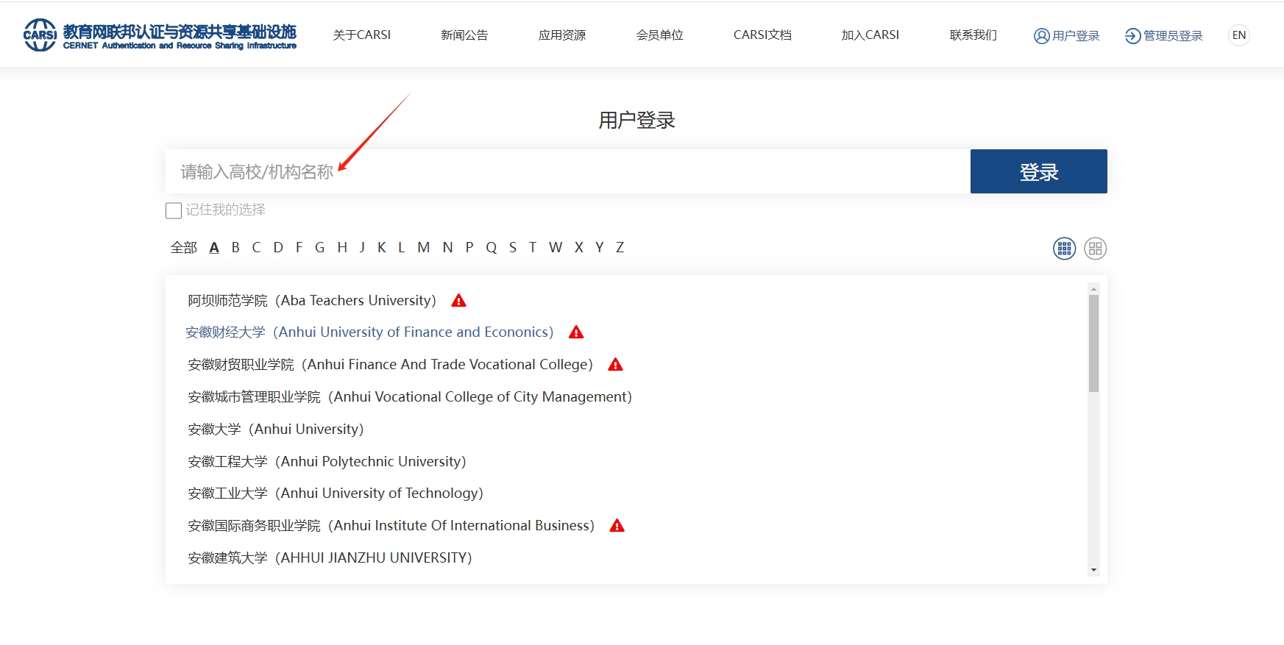Select 阿坝师范学院 (Aba Teachers University)

(x=312, y=300)
